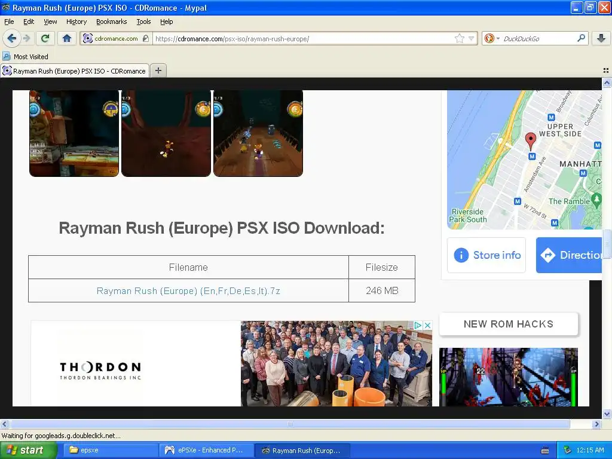Click the Rayman Rush PSX ISO Download heading
This screenshot has width=612, height=459.
(x=222, y=228)
